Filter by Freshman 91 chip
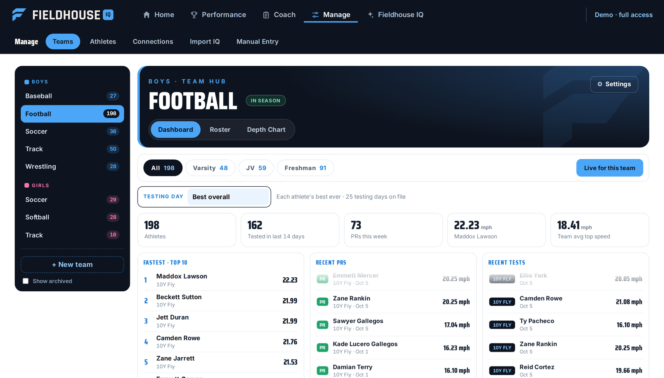The image size is (664, 378). [305, 168]
